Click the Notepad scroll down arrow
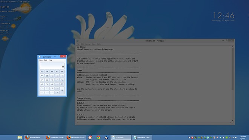This screenshot has height=140, width=249. click(x=232, y=121)
